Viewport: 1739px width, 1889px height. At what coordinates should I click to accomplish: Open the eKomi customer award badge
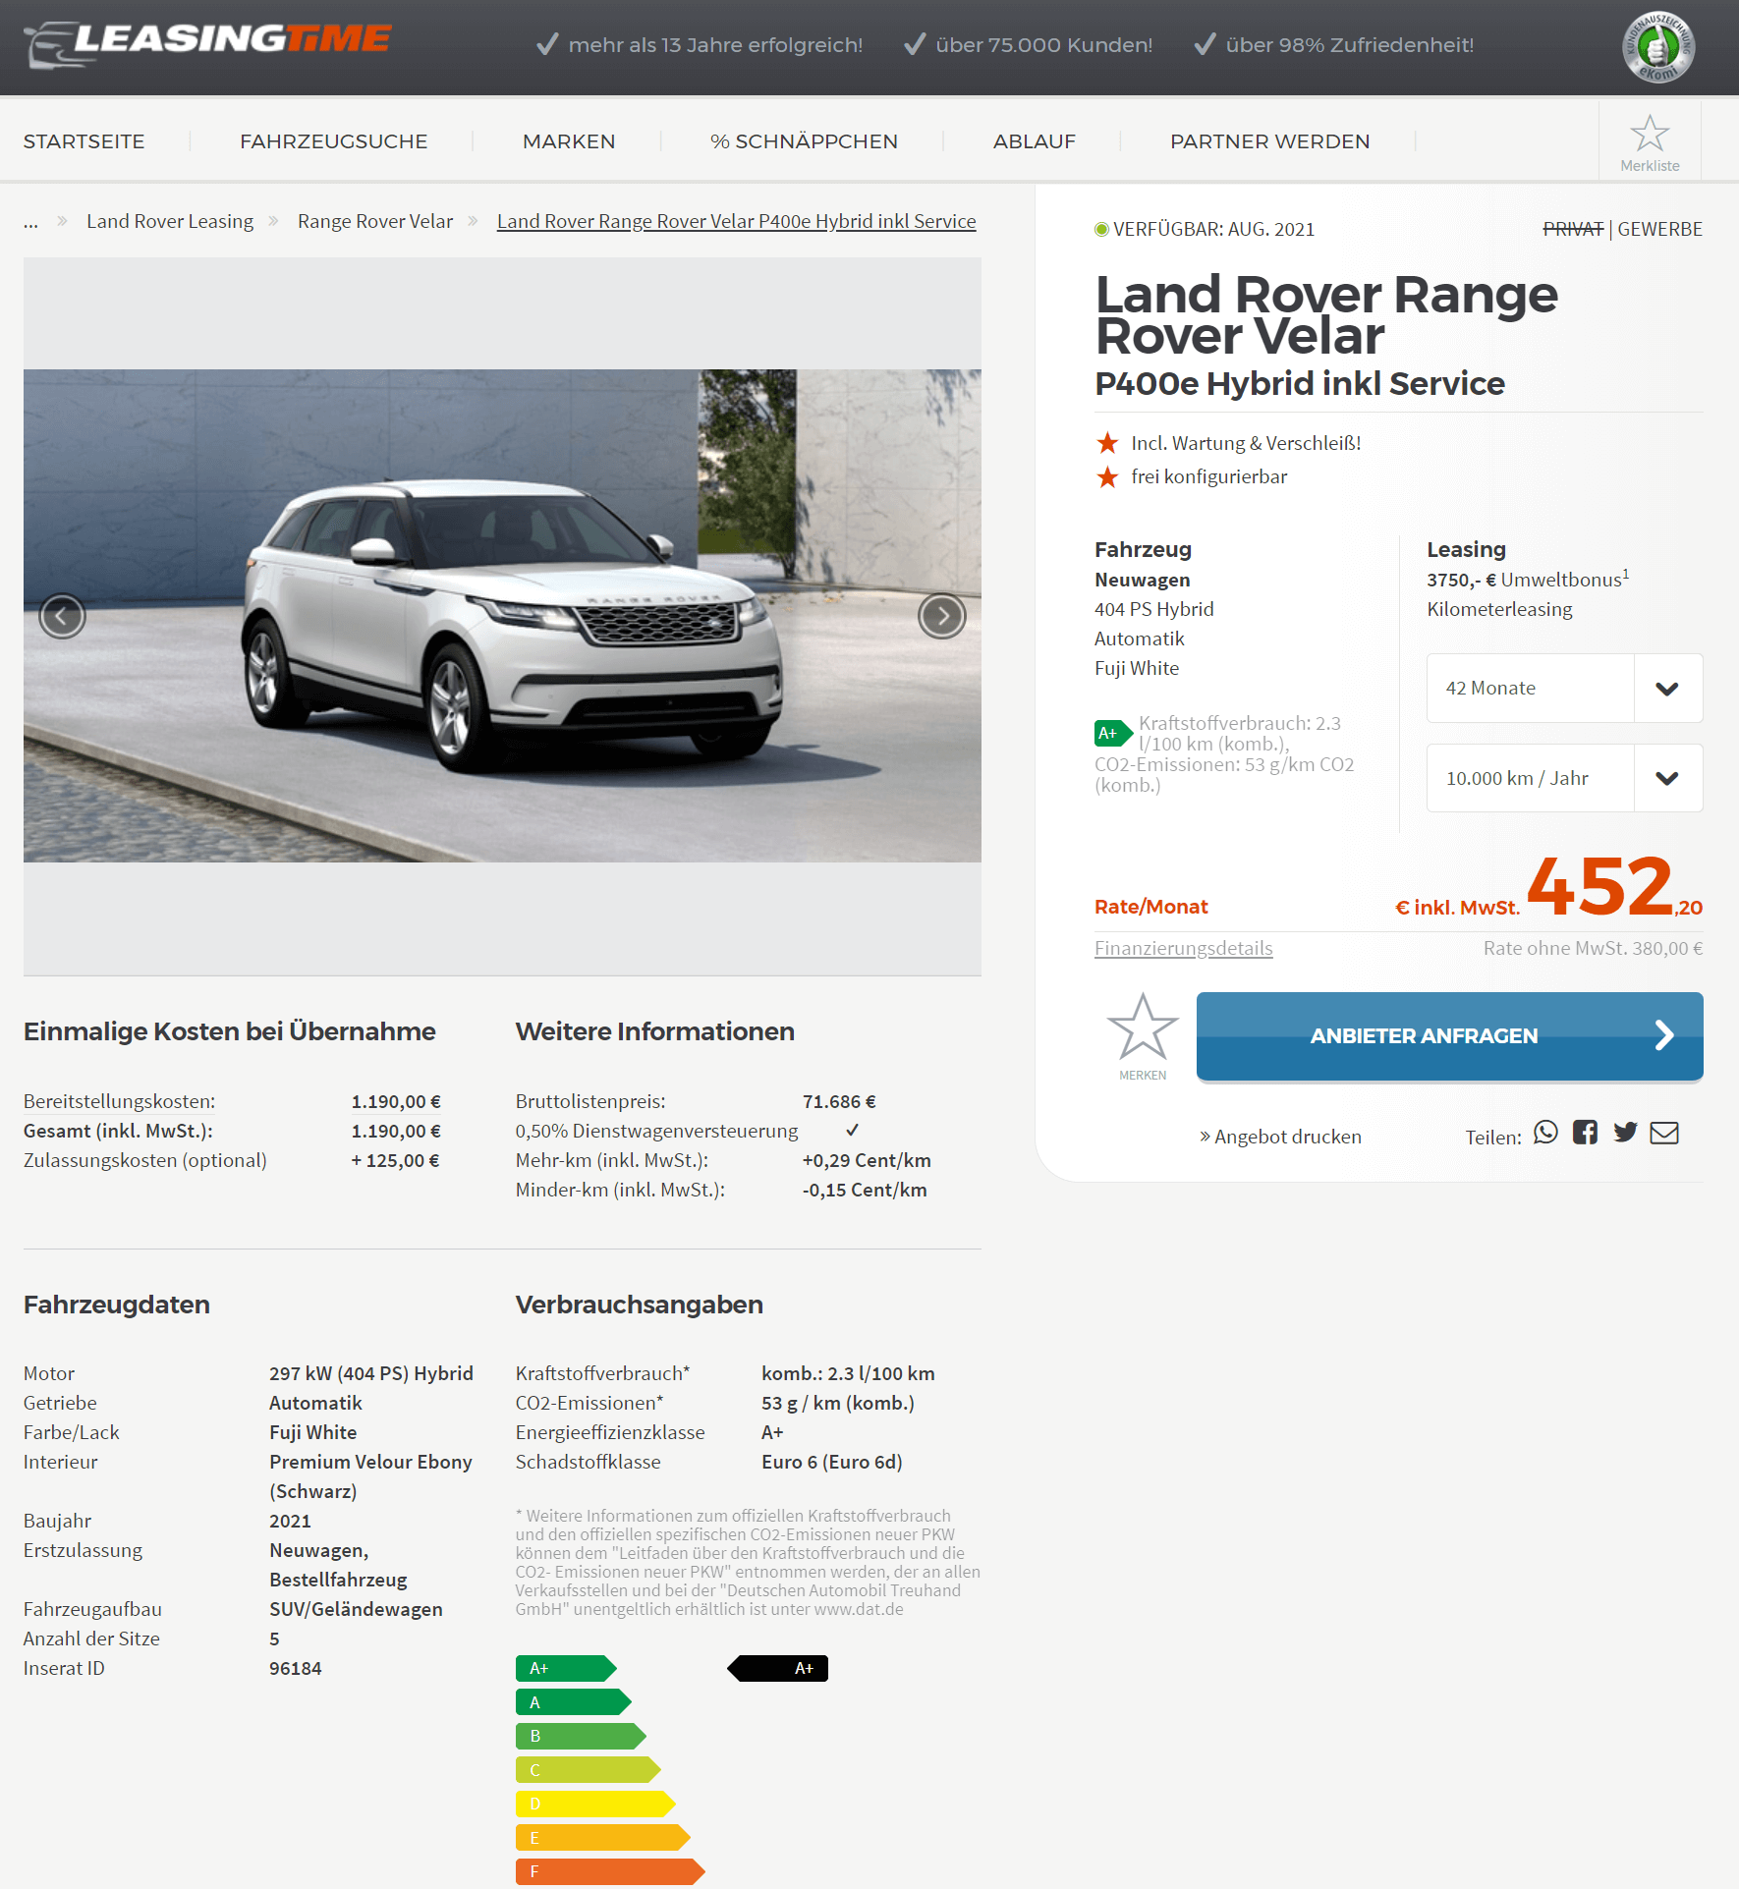[x=1658, y=46]
